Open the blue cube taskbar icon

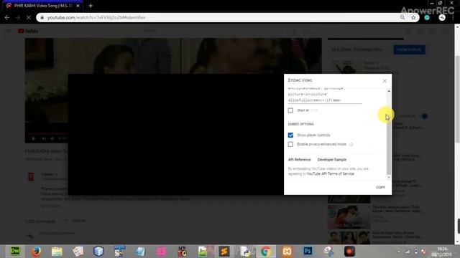98,251
